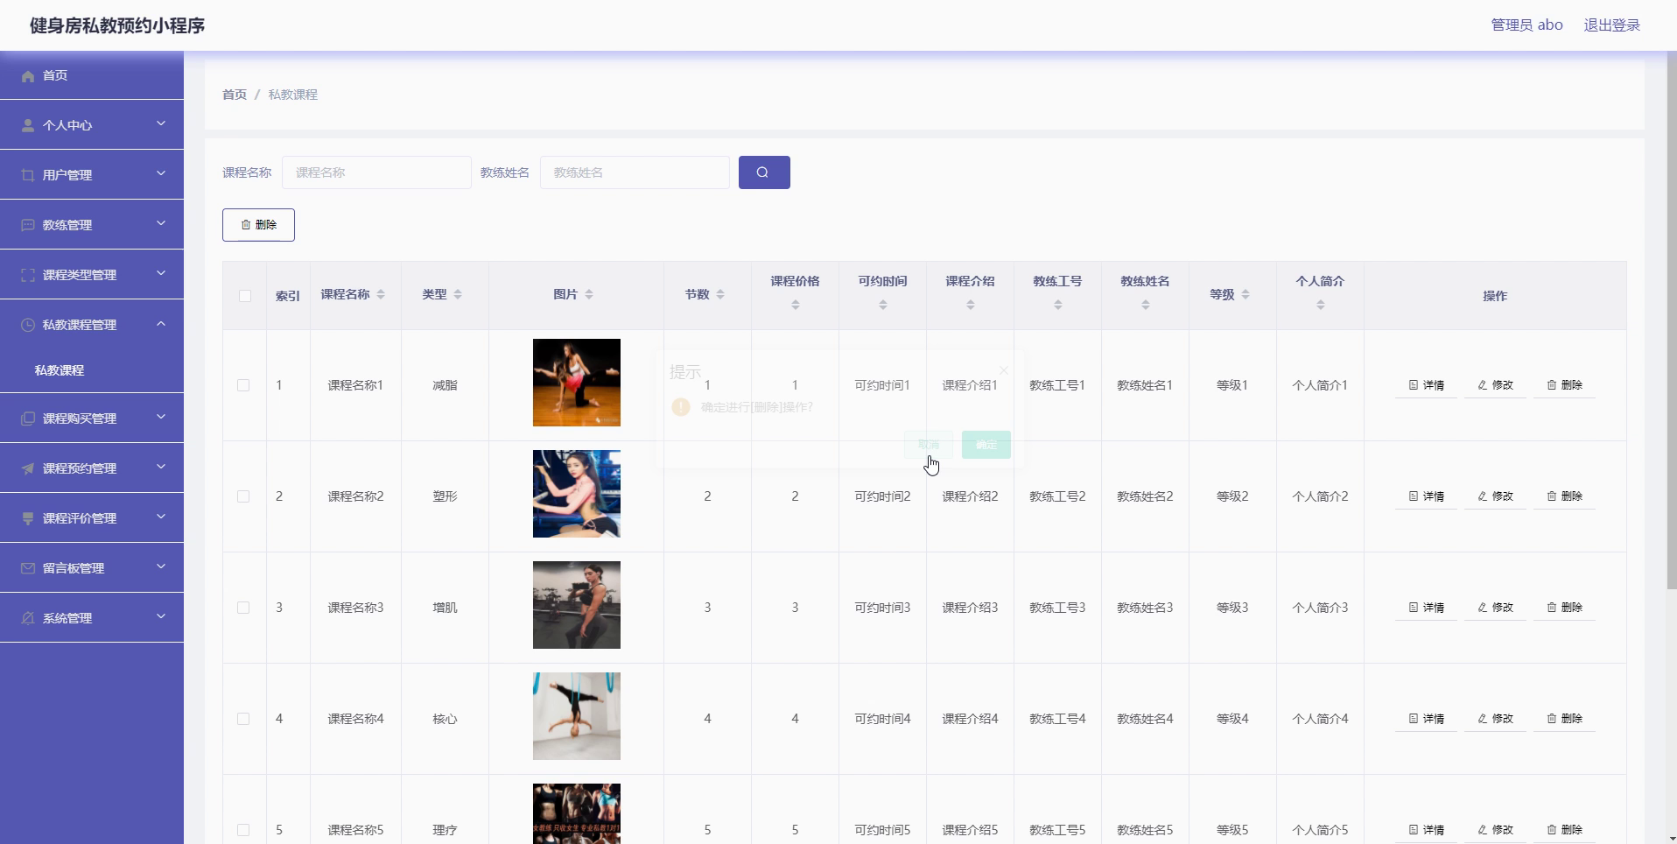Screen dimensions: 1677x844
Task: Click 删除 for 课程名称2
Action: (x=1564, y=496)
